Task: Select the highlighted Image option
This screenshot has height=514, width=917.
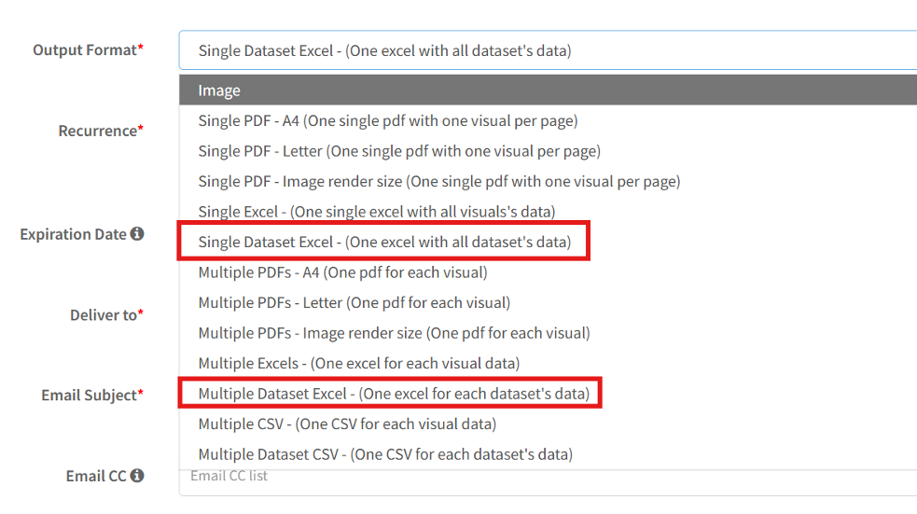Action: click(x=547, y=90)
